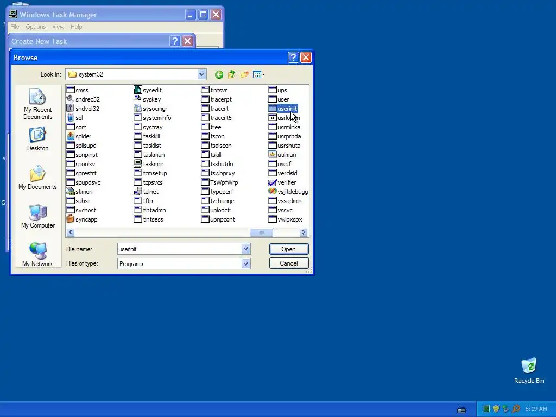
Task: Open My Documents from places bar
Action: point(37,178)
